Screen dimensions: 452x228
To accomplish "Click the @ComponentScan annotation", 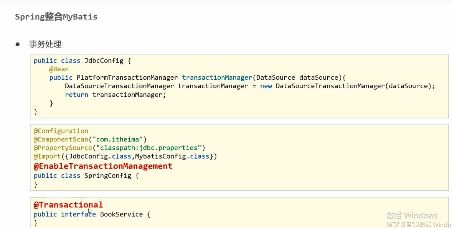I will click(x=61, y=139).
